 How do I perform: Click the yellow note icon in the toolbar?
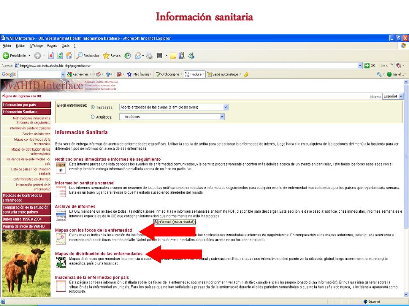click(173, 55)
